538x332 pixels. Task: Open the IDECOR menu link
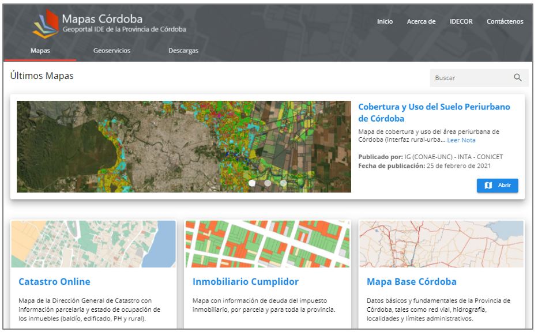tap(461, 21)
